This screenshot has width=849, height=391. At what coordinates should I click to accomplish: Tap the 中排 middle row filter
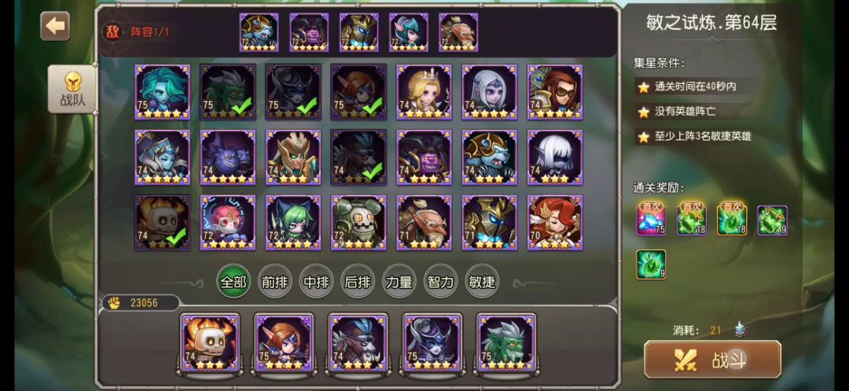(x=316, y=281)
